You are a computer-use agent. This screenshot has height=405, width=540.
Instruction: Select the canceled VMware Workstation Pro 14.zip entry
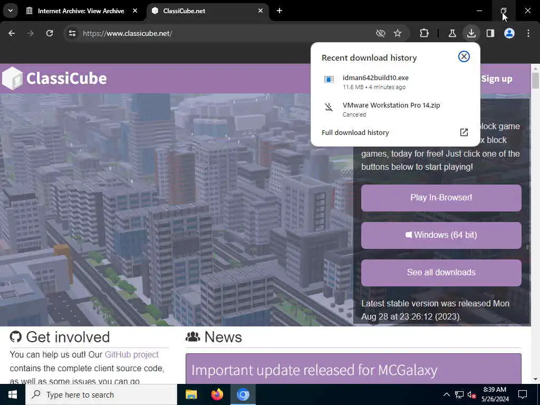click(x=396, y=109)
